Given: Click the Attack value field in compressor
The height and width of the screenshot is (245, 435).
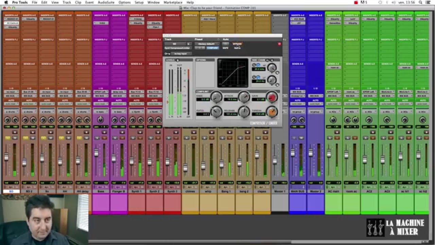Looking at the screenshot, I should [231, 99].
